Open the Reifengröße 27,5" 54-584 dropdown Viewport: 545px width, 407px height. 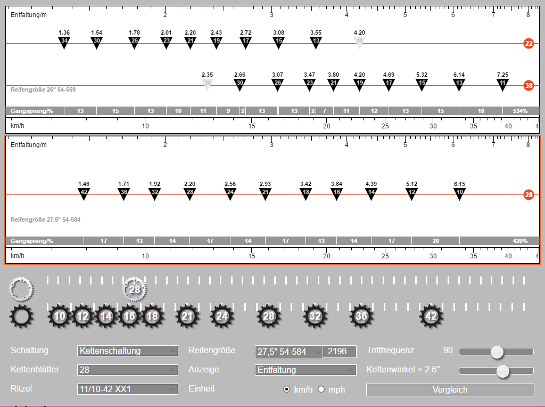pos(288,352)
